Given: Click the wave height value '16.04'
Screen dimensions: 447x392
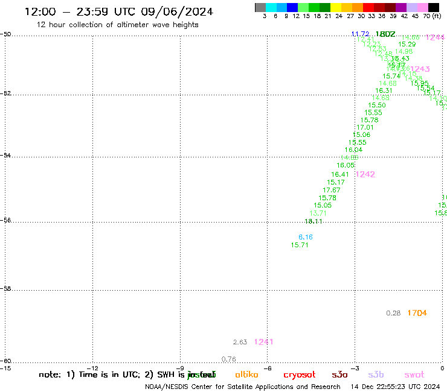Looking at the screenshot, I should coord(353,150).
